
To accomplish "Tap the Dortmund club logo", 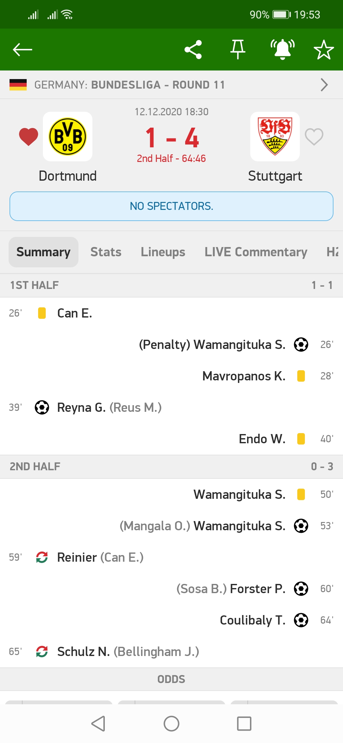I will coord(68,137).
